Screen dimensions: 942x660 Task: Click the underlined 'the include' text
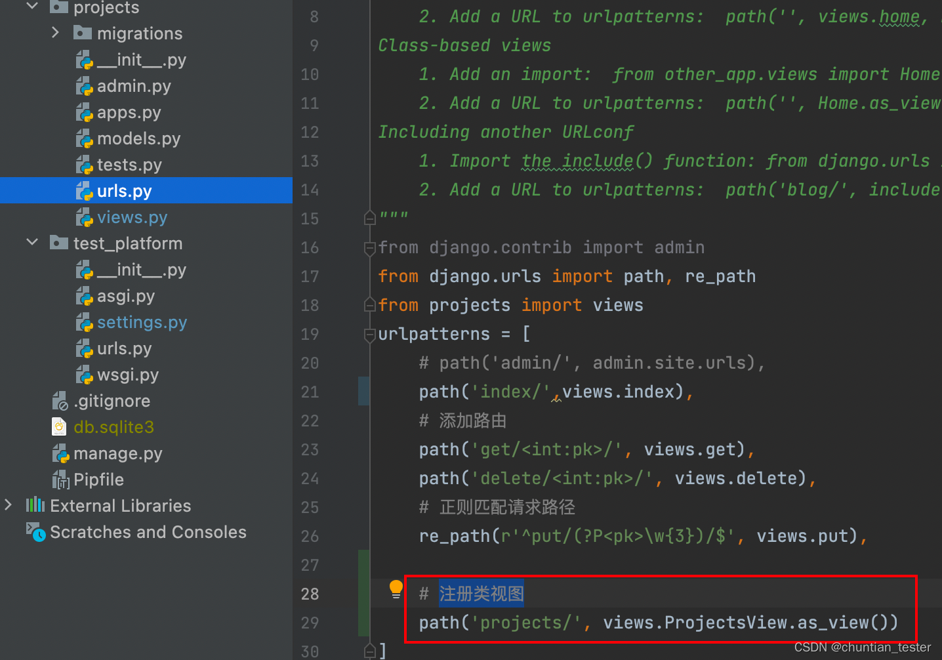[576, 161]
